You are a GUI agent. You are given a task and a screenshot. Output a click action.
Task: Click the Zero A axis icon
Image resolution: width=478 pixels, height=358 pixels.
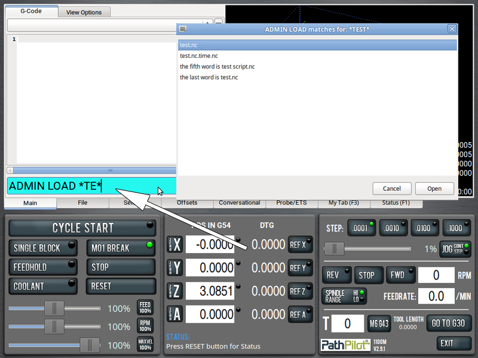pos(174,314)
